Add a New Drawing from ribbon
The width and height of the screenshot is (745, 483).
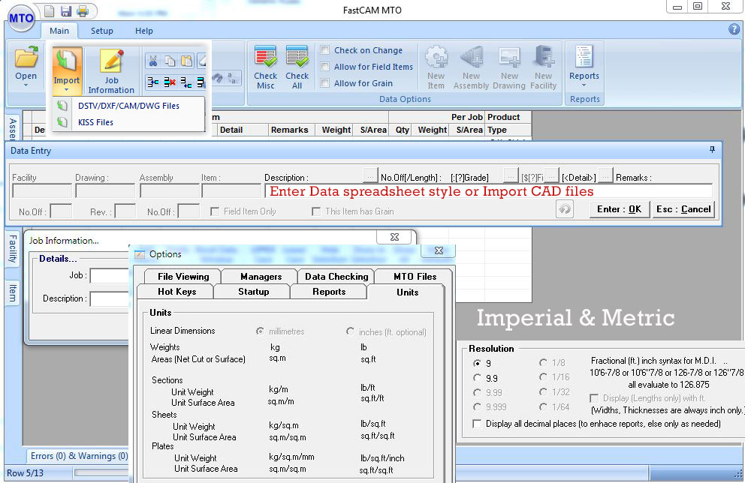point(509,67)
